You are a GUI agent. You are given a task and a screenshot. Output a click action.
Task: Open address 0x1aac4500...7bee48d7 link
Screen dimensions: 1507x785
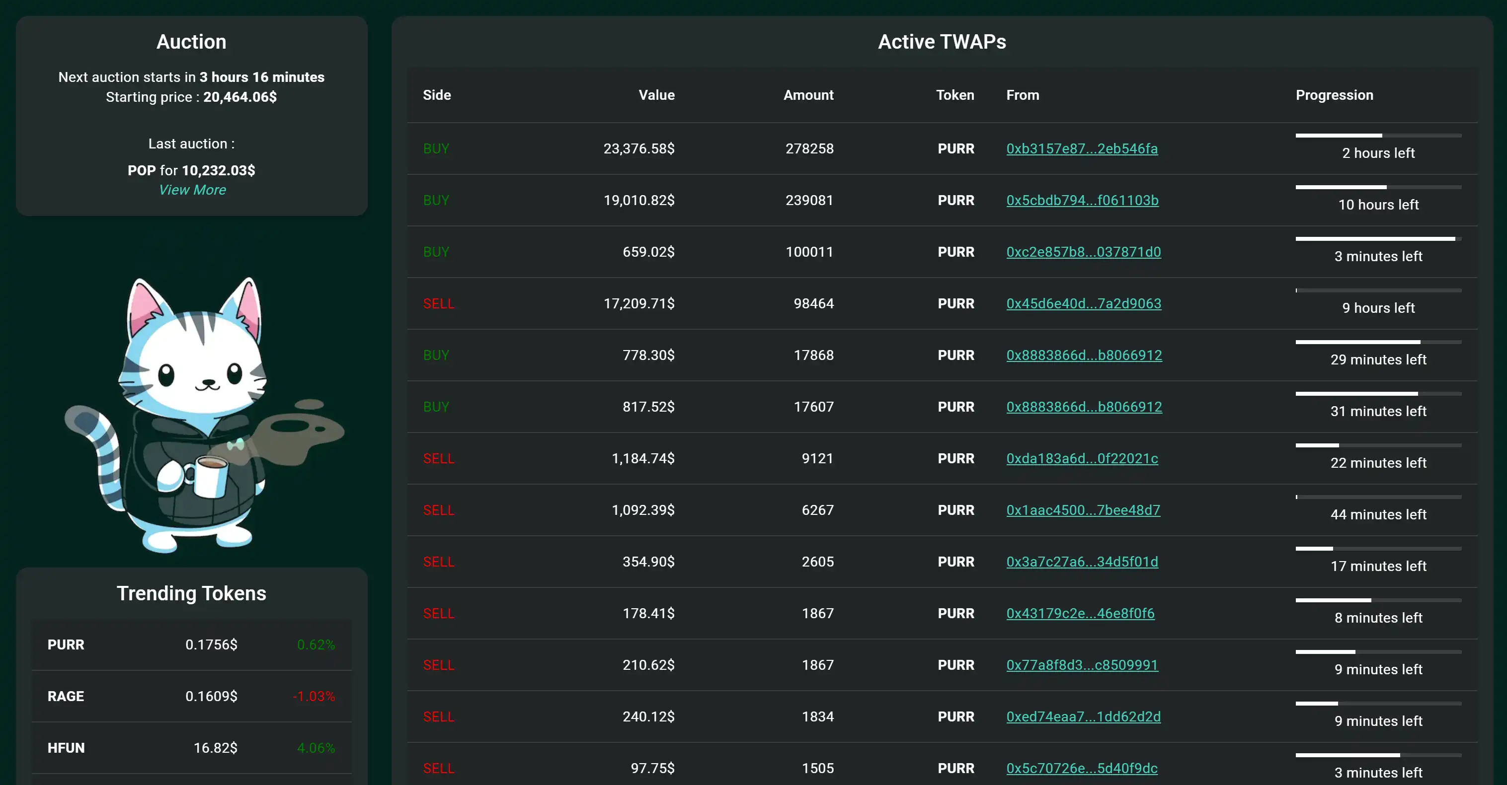[1082, 510]
